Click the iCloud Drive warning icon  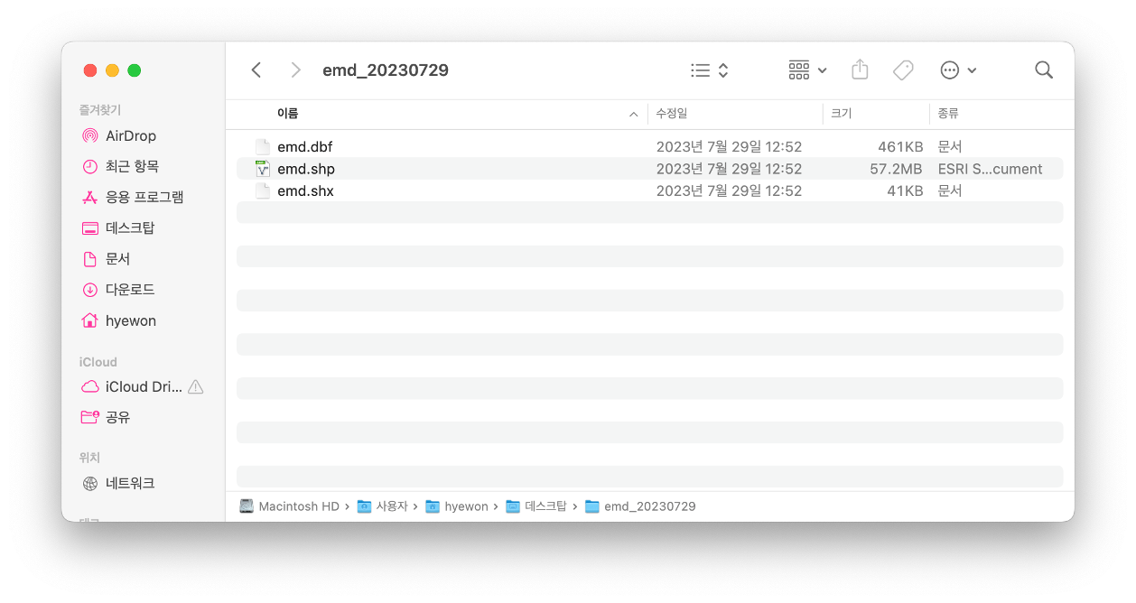(x=196, y=386)
